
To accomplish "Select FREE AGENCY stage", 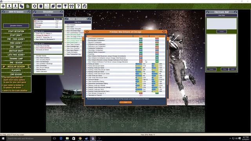I will [16, 43].
